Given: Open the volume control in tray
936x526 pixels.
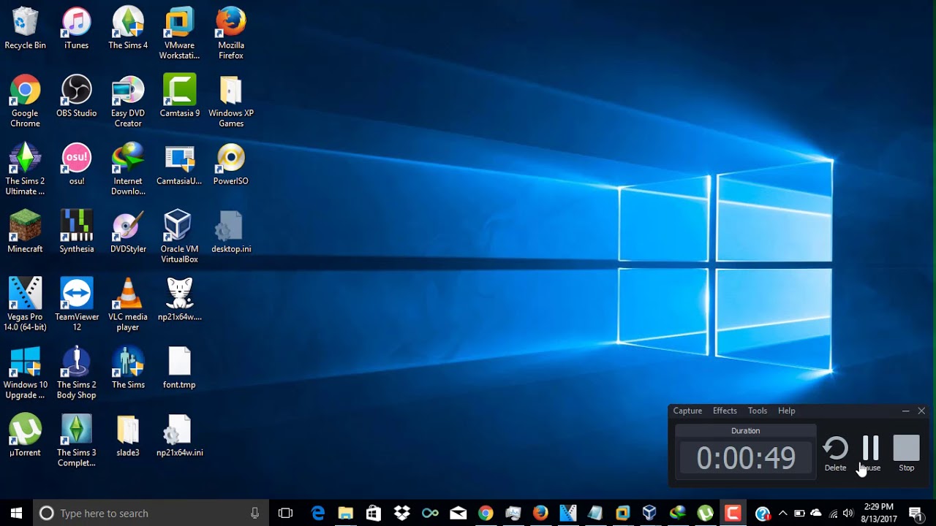Looking at the screenshot, I should (x=848, y=513).
